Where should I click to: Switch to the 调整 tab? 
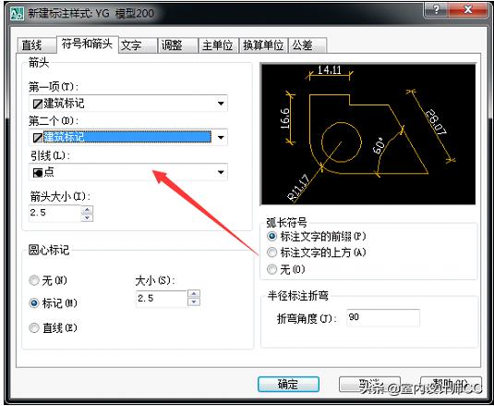(x=178, y=45)
